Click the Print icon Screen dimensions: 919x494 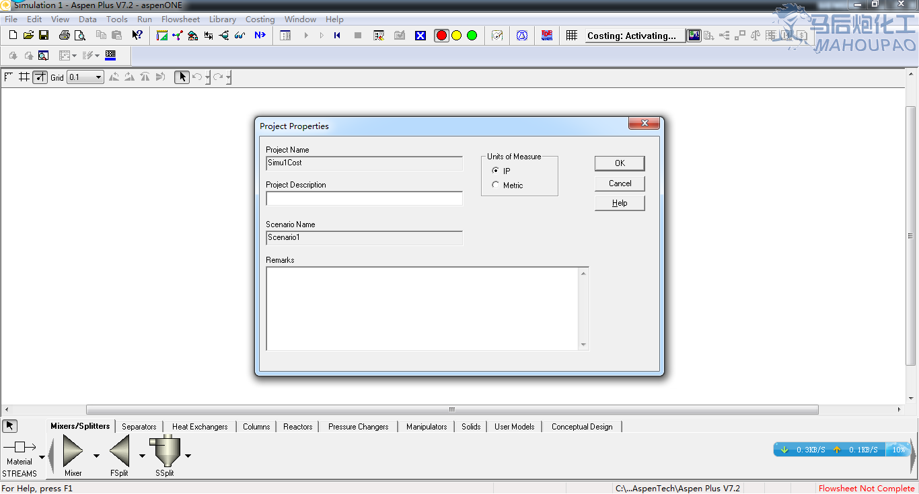click(65, 35)
